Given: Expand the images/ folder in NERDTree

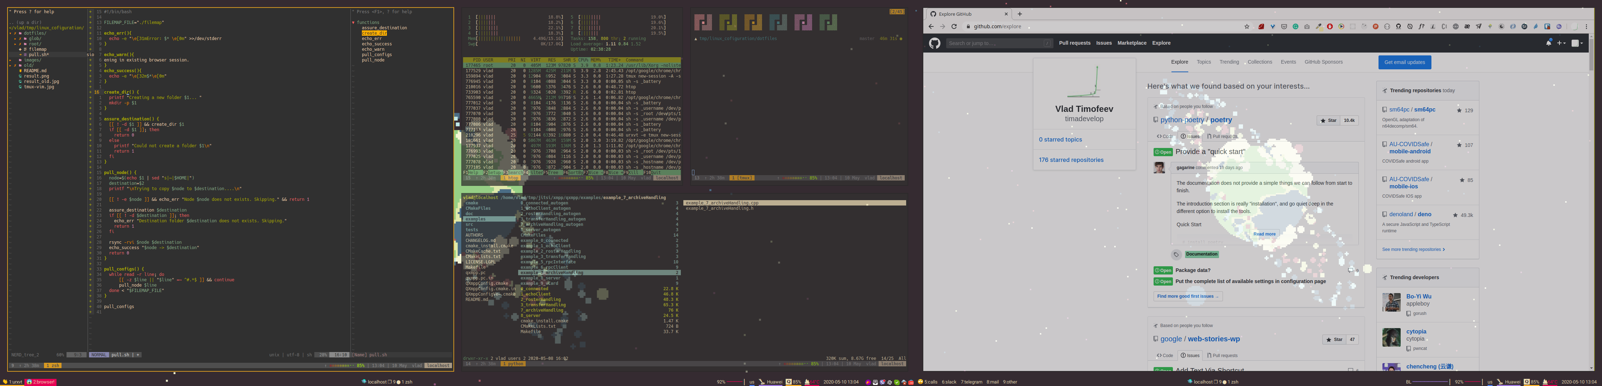Looking at the screenshot, I should 11,60.
